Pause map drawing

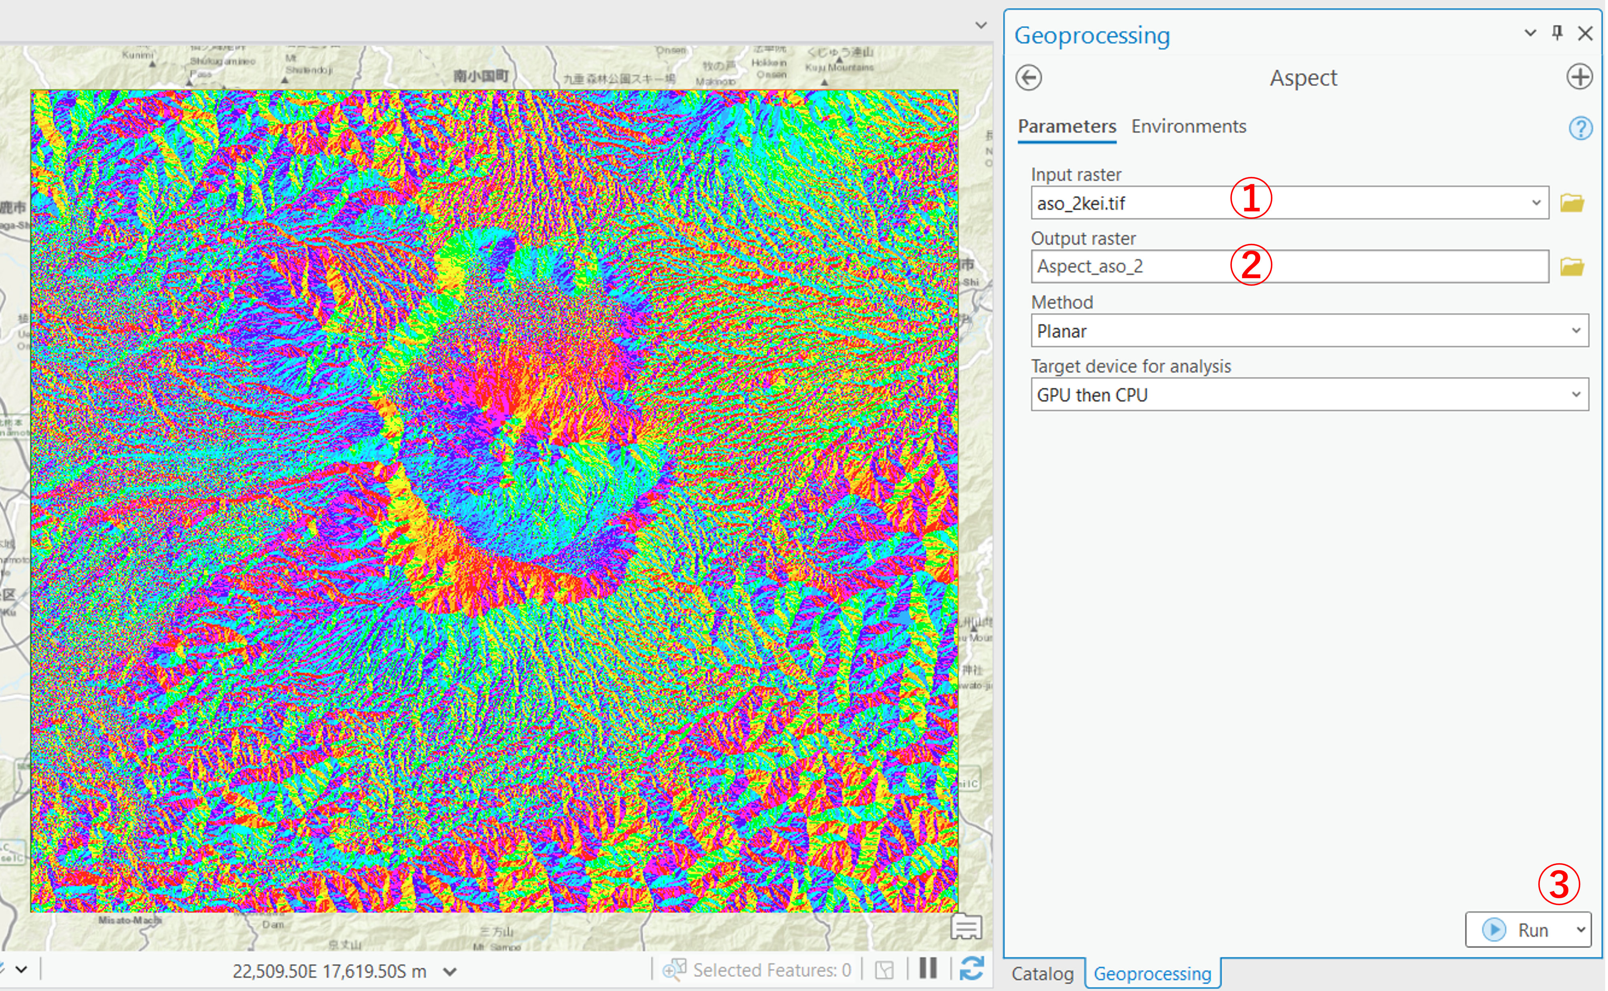pyautogui.click(x=928, y=968)
